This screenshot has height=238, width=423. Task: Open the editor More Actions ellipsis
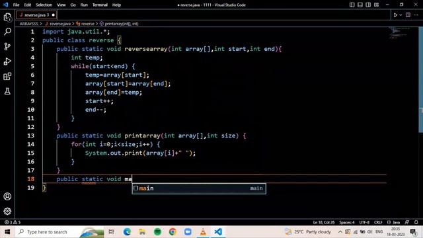pos(416,15)
